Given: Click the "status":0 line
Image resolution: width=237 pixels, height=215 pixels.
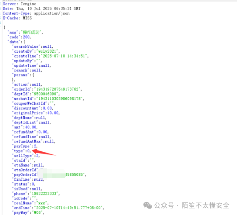Looking at the screenshot, I should pos(24,185).
